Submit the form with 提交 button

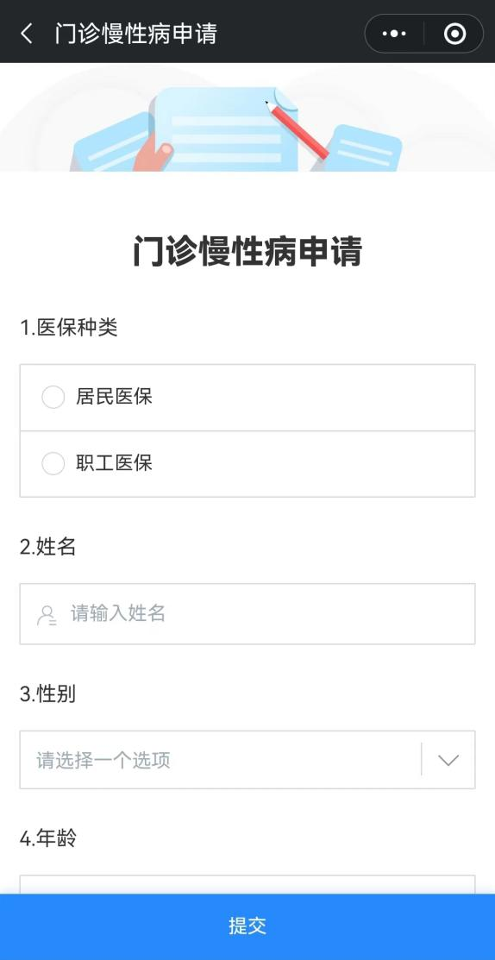click(x=247, y=926)
